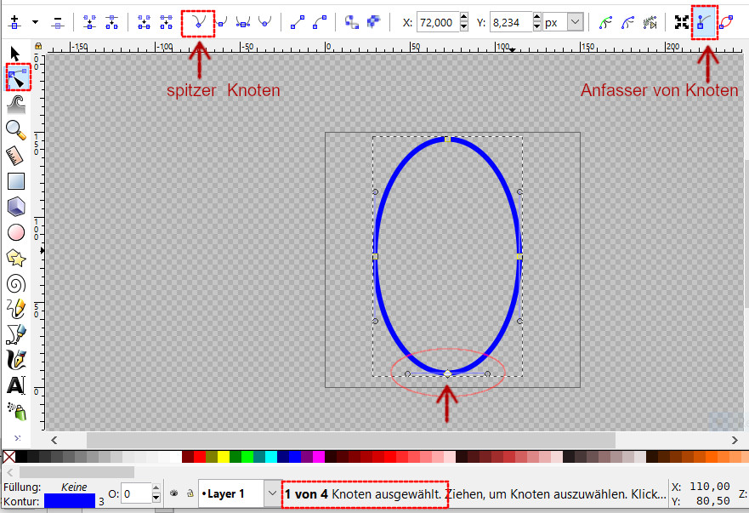This screenshot has height=513, width=749.
Task: Open the insert node options dropdown arrow
Action: [35, 22]
